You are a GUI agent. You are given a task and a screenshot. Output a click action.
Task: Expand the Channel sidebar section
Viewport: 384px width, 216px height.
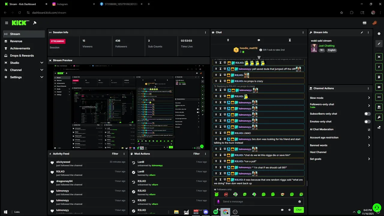pyautogui.click(x=24, y=70)
